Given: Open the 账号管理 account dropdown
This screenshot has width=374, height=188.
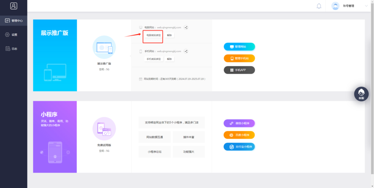Looking at the screenshot, I should pyautogui.click(x=349, y=6).
